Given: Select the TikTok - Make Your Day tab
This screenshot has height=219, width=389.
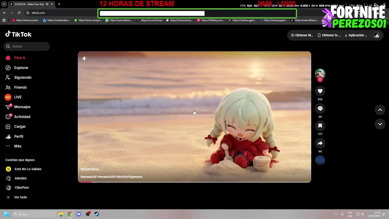Looking at the screenshot, I should pyautogui.click(x=29, y=4).
